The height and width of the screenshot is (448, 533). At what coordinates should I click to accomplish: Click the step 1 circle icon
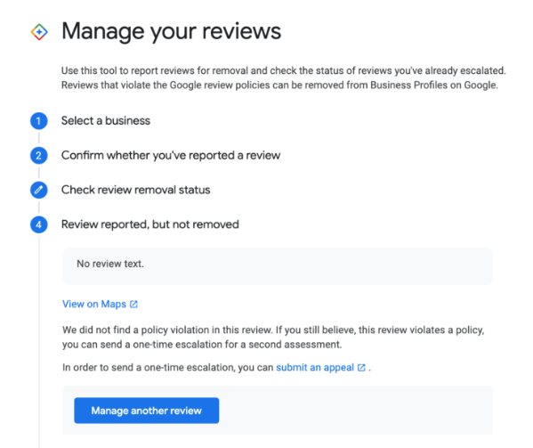pyautogui.click(x=39, y=121)
